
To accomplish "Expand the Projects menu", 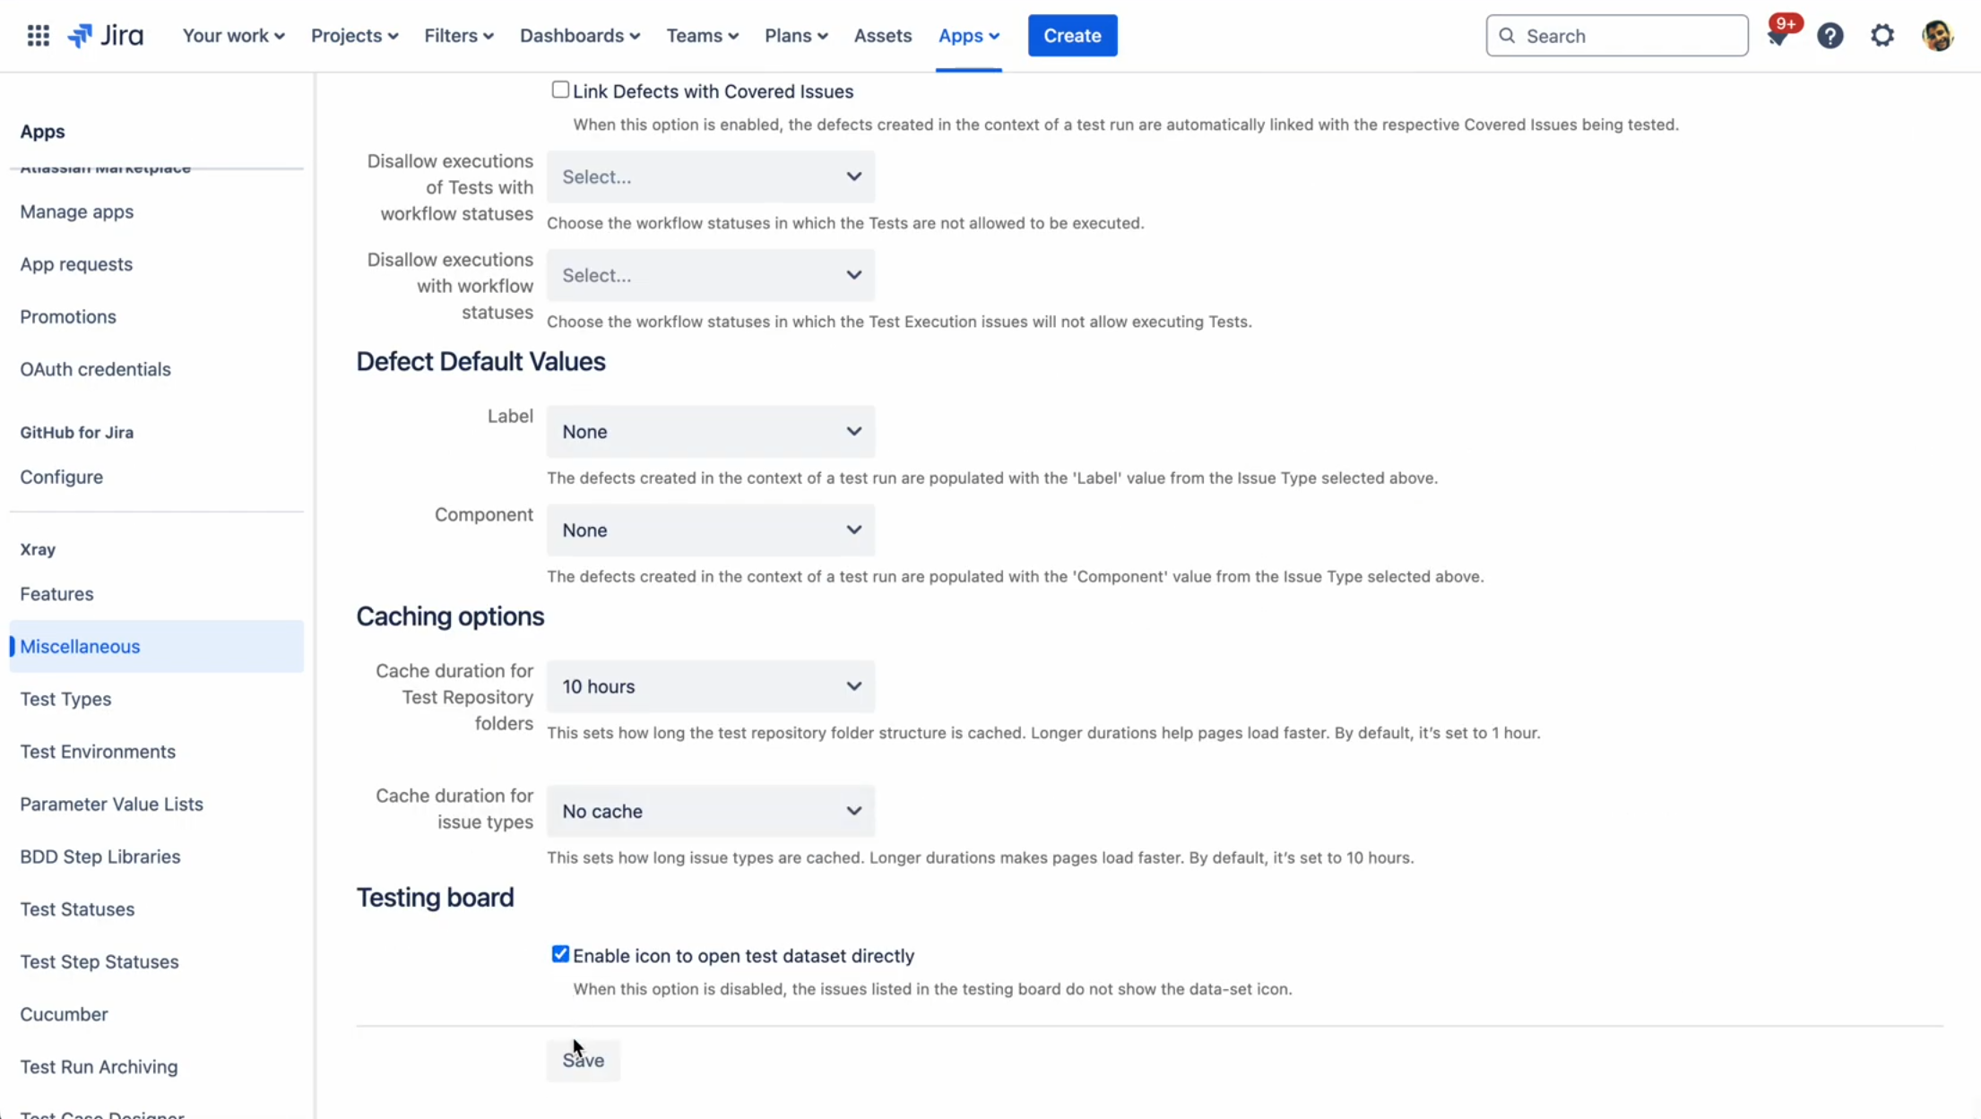I will pos(354,36).
